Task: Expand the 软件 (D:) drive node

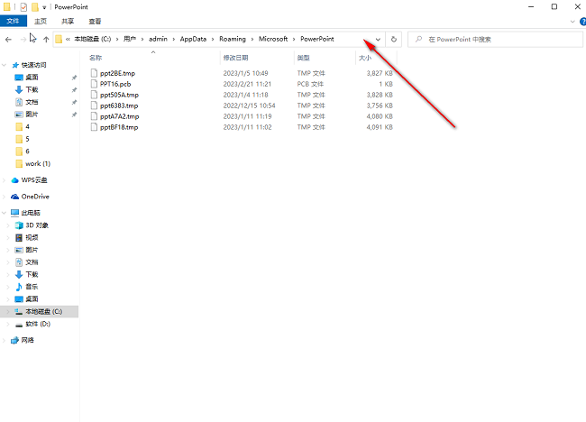Action: [x=8, y=324]
